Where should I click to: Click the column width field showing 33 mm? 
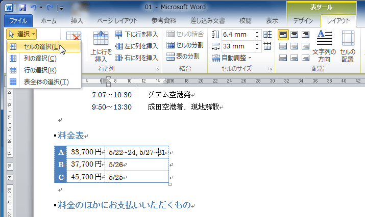pos(237,46)
